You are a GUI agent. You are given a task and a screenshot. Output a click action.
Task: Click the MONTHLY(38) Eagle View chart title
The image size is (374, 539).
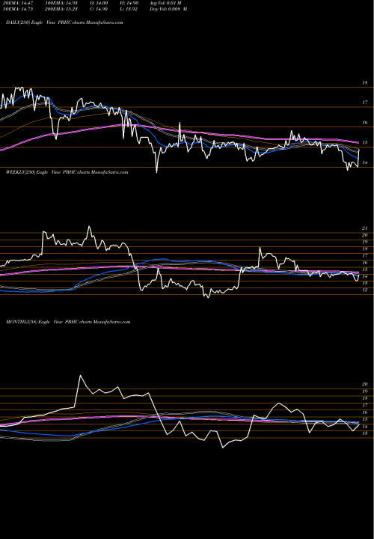pyautogui.click(x=68, y=322)
